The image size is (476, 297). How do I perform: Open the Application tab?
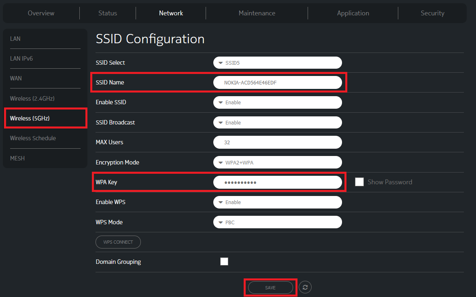tap(353, 13)
